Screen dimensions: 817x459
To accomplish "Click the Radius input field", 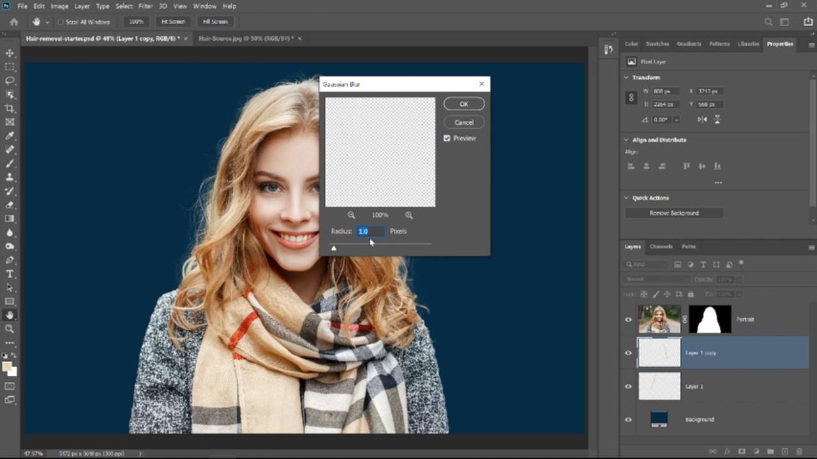I will coord(370,231).
